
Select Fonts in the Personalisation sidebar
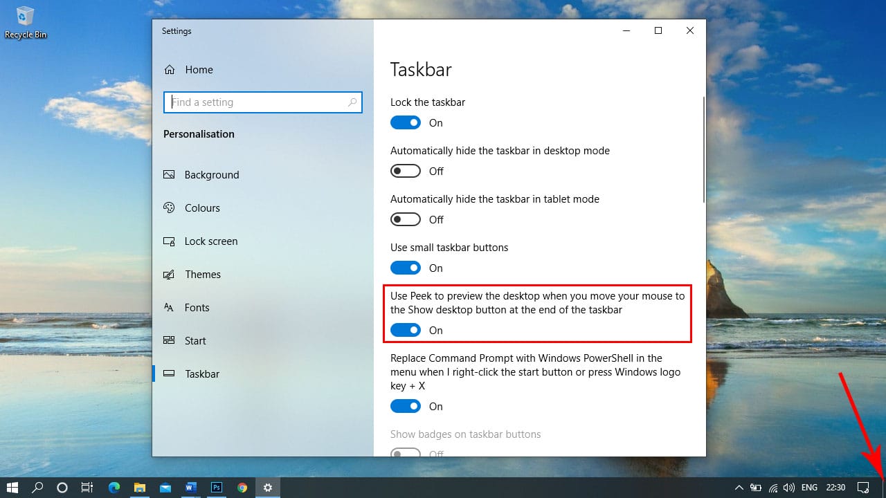pos(197,307)
